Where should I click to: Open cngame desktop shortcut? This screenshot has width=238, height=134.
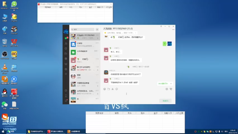click(14, 18)
